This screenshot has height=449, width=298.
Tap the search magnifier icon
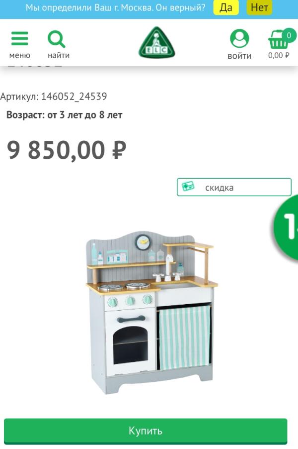pyautogui.click(x=57, y=39)
